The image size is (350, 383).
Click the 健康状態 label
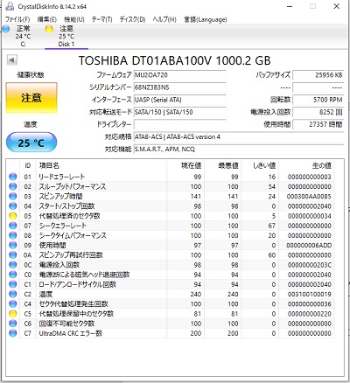coord(31,75)
